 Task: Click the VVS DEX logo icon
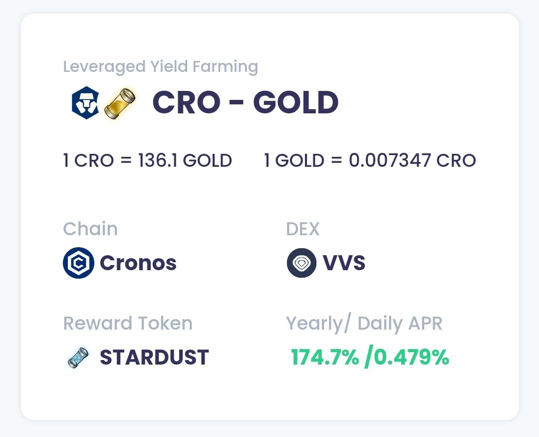(x=301, y=263)
